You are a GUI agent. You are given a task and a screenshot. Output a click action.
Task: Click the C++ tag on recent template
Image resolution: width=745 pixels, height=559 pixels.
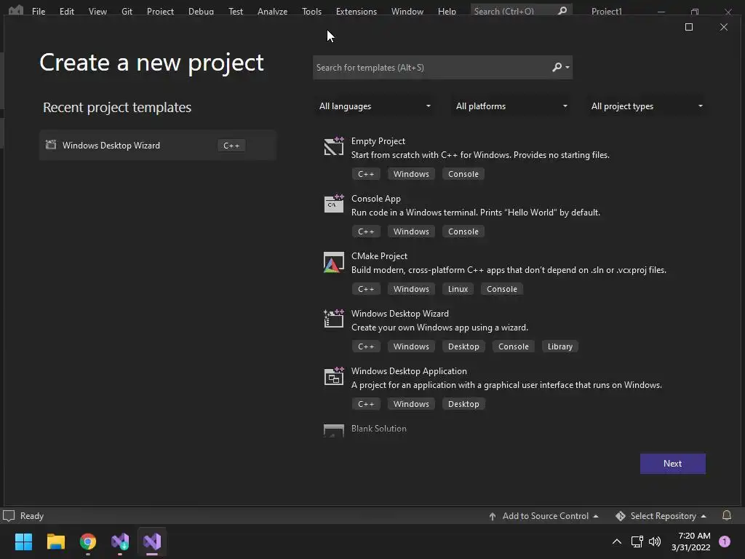tap(231, 146)
